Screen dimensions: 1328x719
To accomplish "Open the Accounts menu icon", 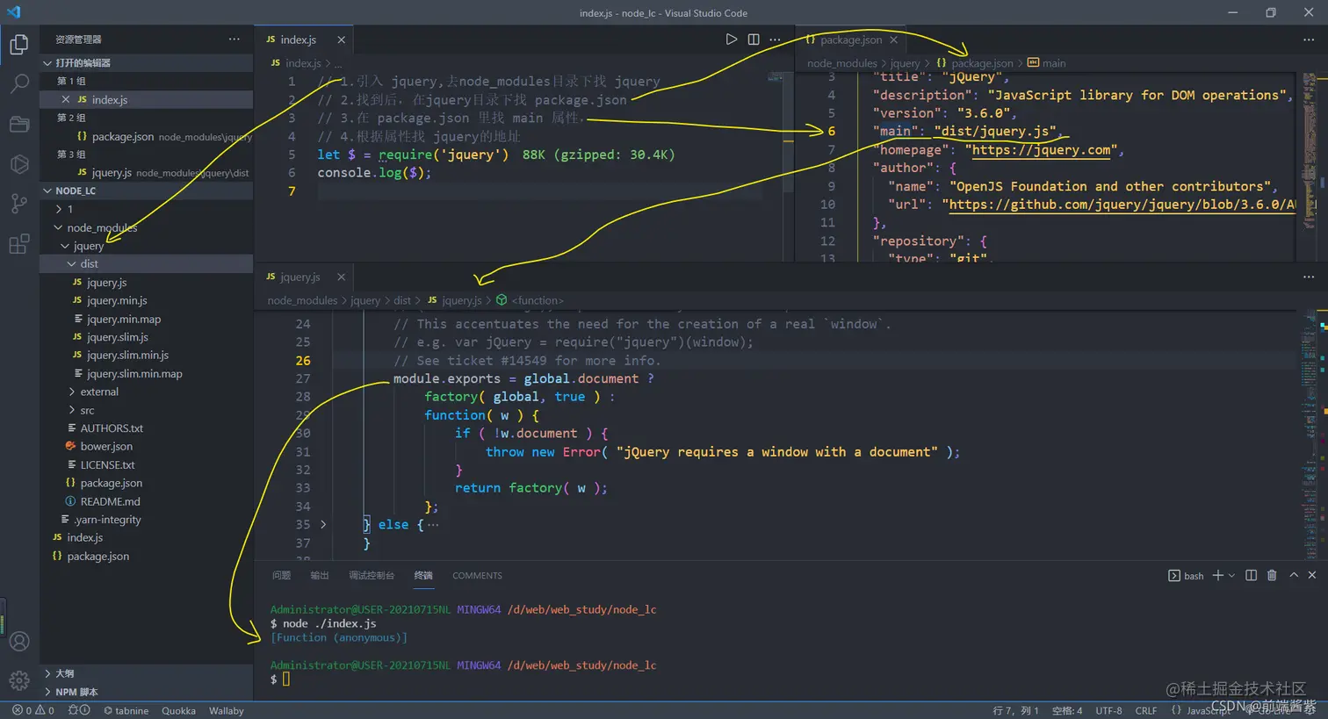I will [x=19, y=642].
